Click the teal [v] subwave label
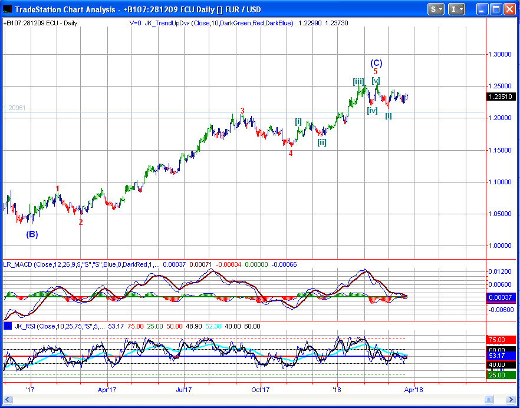This screenshot has width=520, height=408. point(376,81)
